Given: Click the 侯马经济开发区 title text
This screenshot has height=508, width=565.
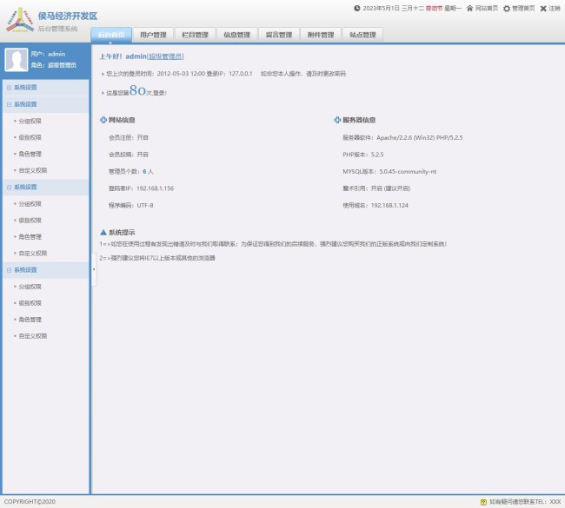Looking at the screenshot, I should tap(68, 16).
